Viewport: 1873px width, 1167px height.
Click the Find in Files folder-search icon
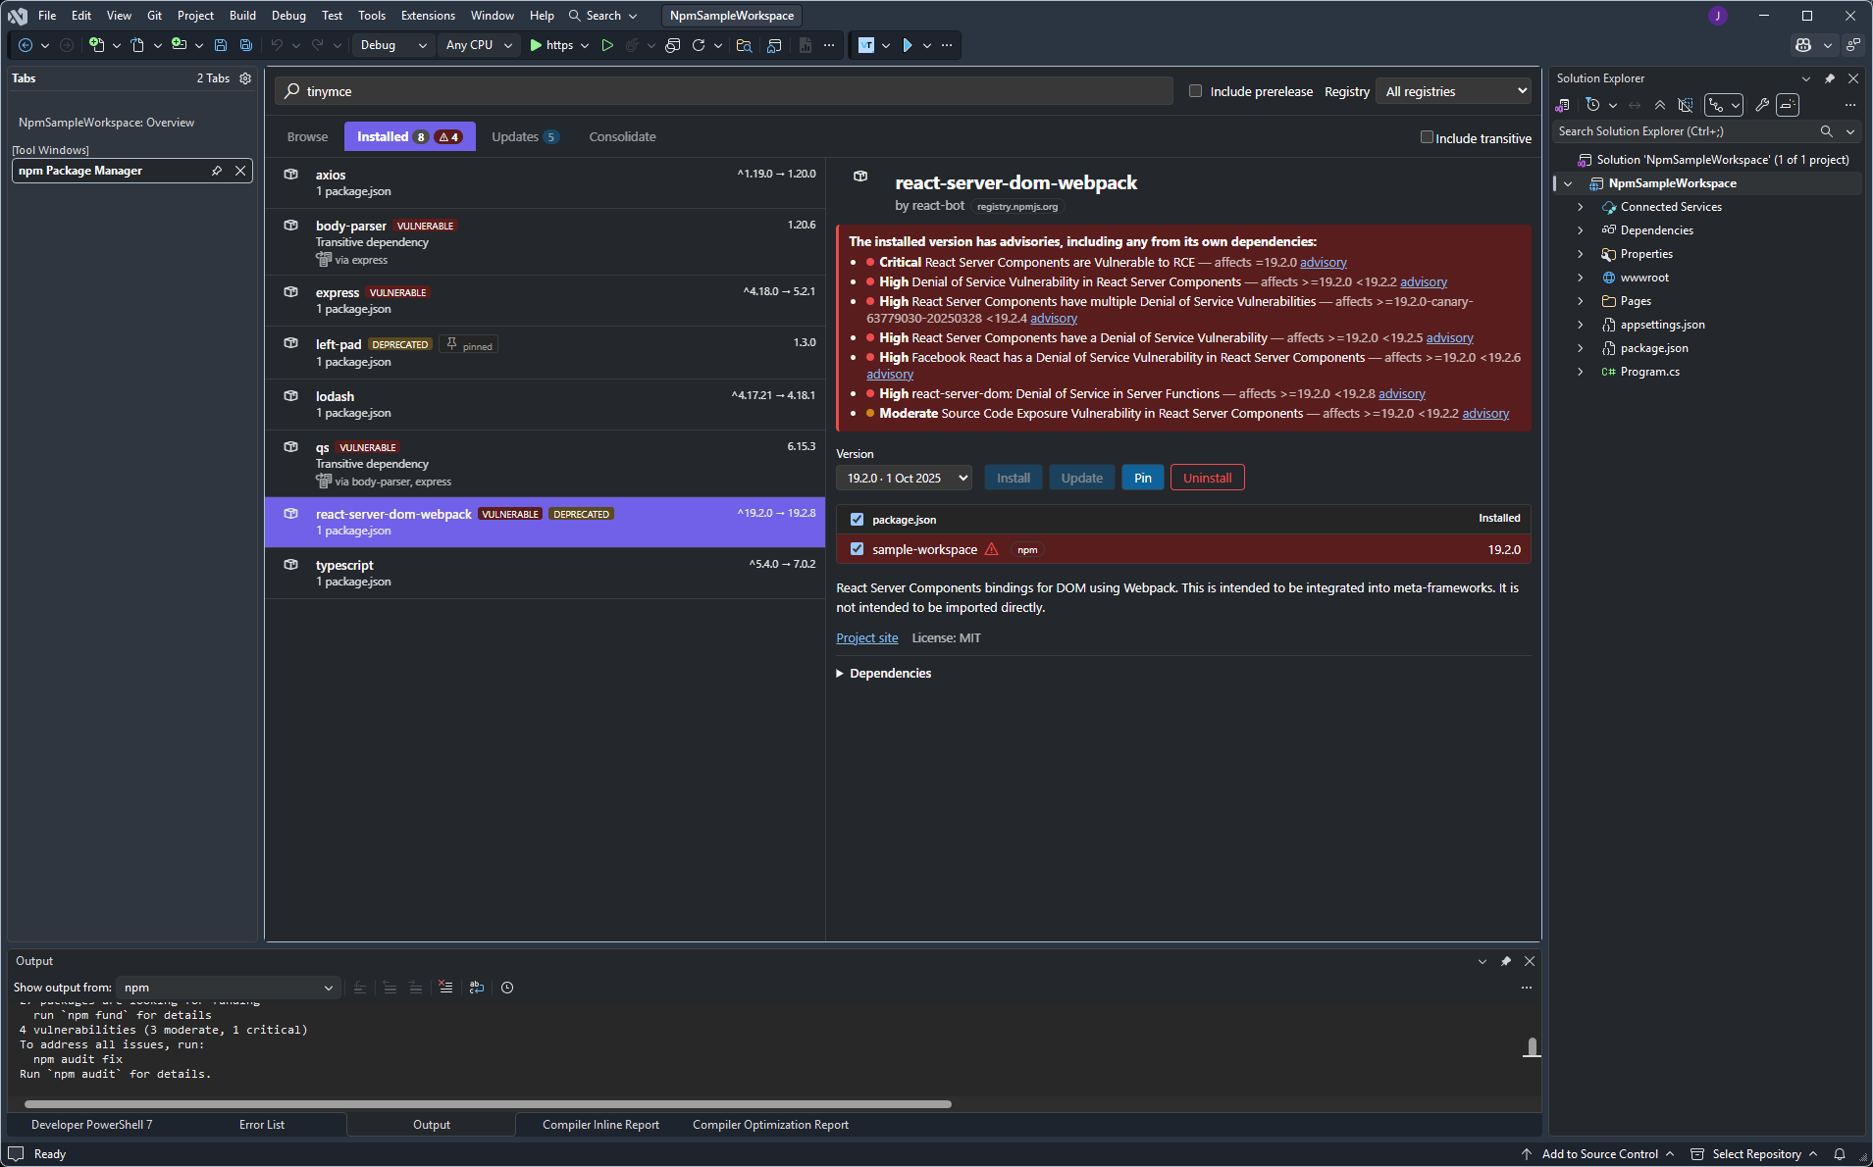744,45
